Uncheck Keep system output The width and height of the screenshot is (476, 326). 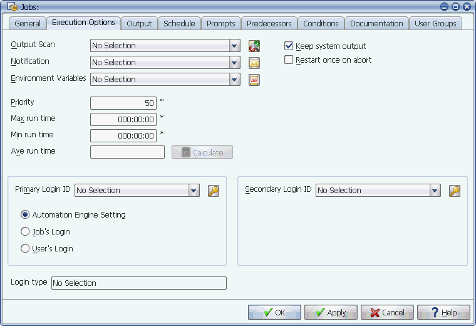coord(288,46)
